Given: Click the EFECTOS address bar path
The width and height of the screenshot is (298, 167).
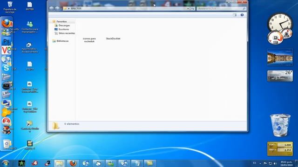Looking at the screenshot, I should point(76,8).
